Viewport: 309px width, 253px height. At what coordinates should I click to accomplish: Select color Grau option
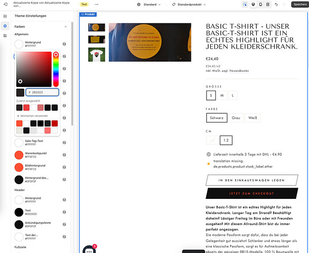click(236, 118)
